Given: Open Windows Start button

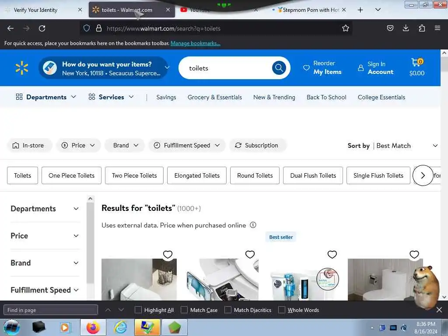Looking at the screenshot, I should tap(12, 327).
